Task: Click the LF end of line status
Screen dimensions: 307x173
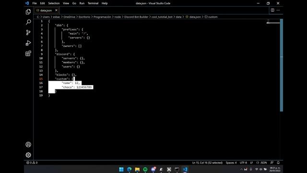Action: click(251, 162)
